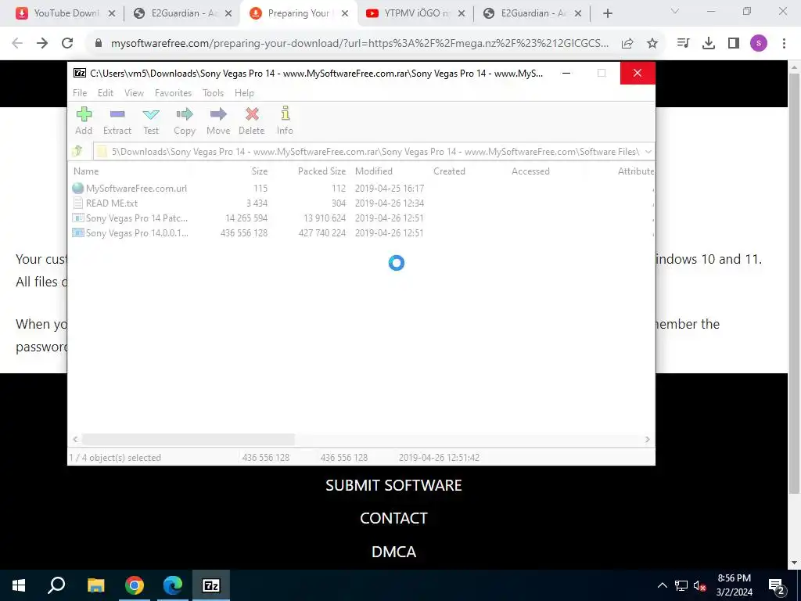The image size is (801, 601).
Task: Click the CONTACT link
Action: [393, 518]
